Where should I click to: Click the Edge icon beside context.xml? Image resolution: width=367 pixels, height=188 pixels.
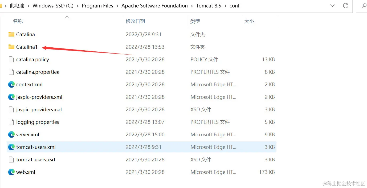[11, 84]
